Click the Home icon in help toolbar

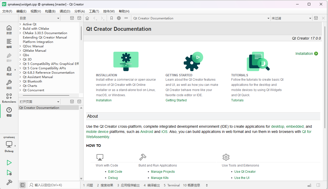(87, 18)
